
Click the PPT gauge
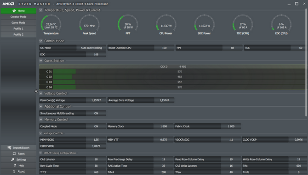[128, 25]
